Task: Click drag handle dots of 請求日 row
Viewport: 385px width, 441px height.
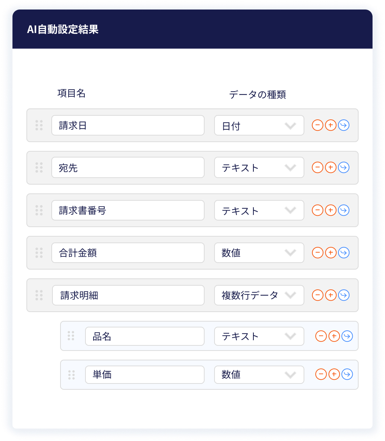Action: 39,125
